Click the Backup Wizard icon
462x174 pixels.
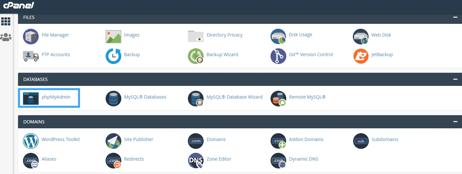tap(196, 56)
